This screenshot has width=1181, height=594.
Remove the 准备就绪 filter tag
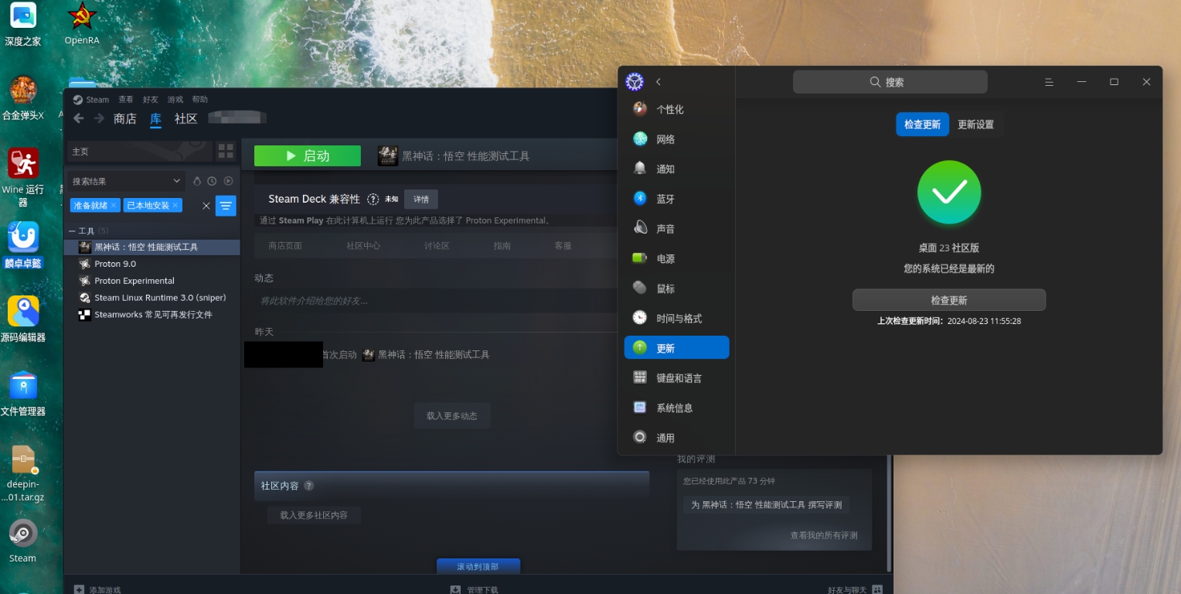tap(114, 206)
